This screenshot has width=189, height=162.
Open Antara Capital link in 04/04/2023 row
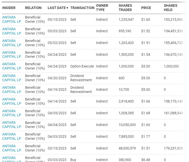click(x=12, y=125)
